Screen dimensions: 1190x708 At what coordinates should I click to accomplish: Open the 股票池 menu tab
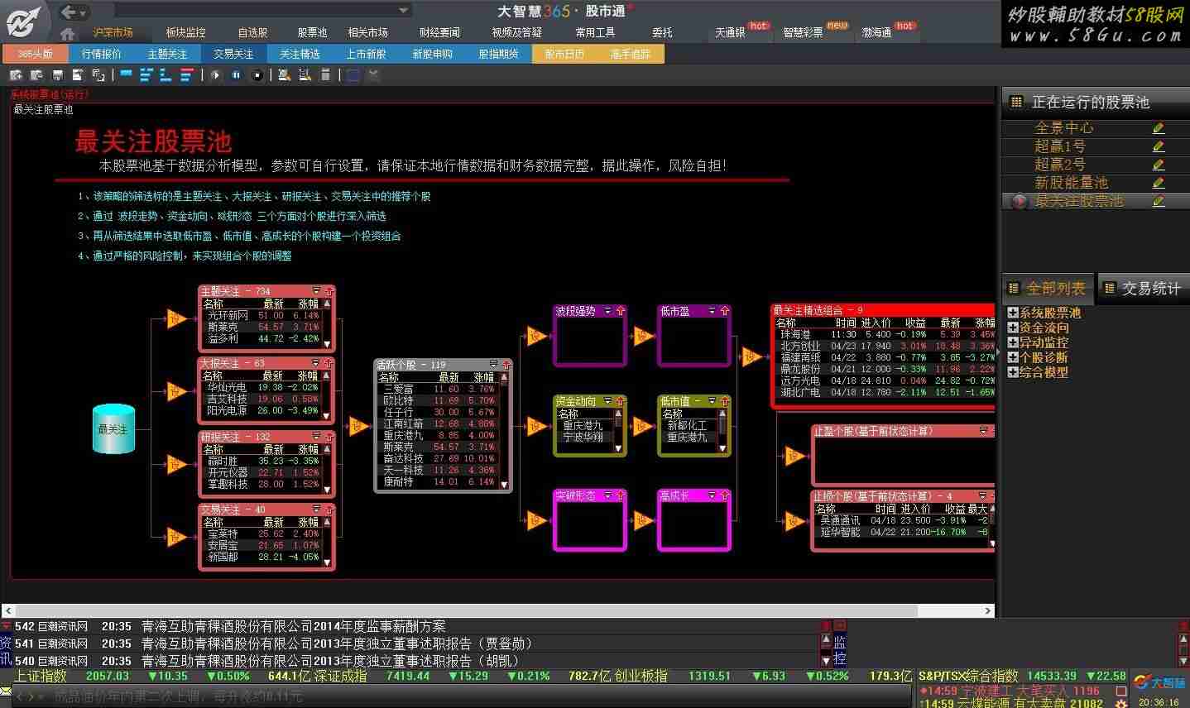(312, 32)
